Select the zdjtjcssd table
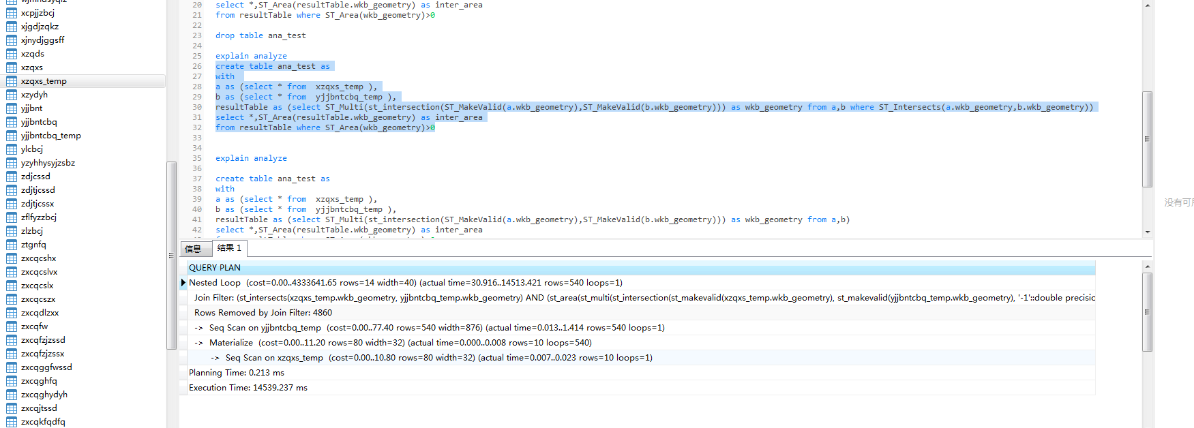The height and width of the screenshot is (428, 1194). [x=38, y=190]
